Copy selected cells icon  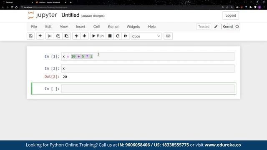(x=58, y=36)
